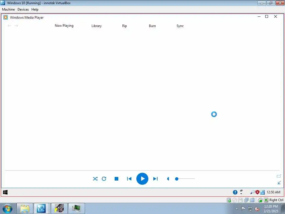Click the blue graph icon in guest tray
This screenshot has height=214, width=285.
pos(262,192)
